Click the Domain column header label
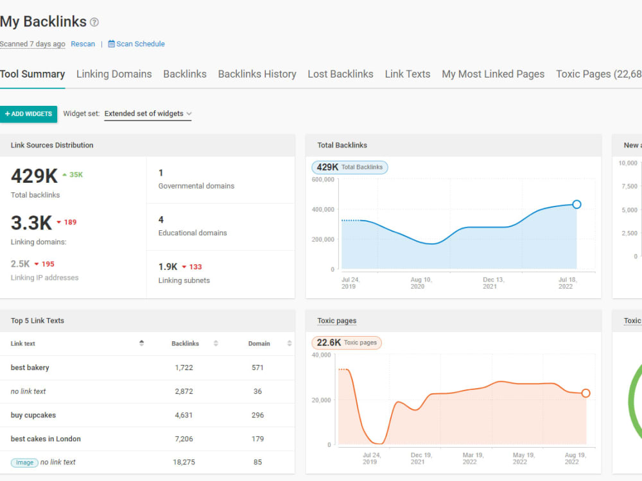Viewport: 642px width, 481px height. 259,344
